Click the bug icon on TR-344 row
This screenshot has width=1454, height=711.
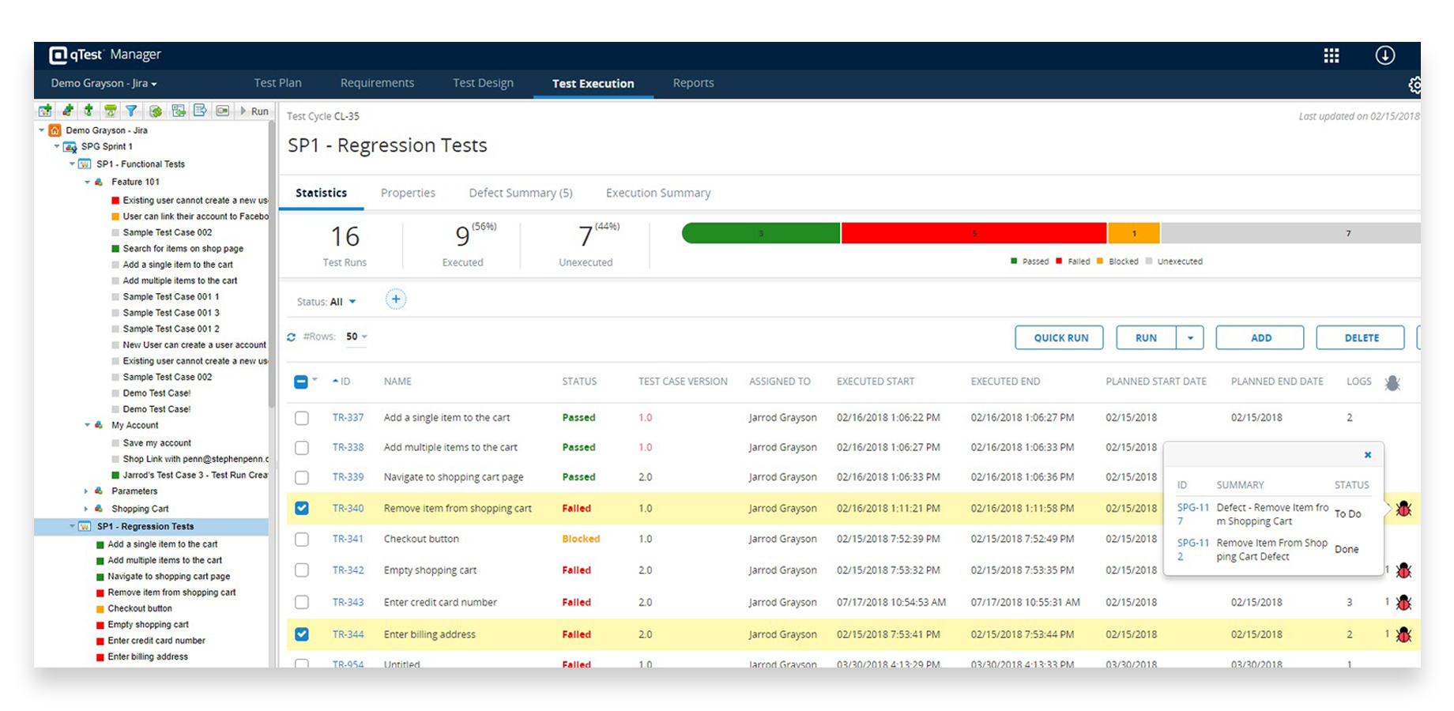pos(1403,634)
